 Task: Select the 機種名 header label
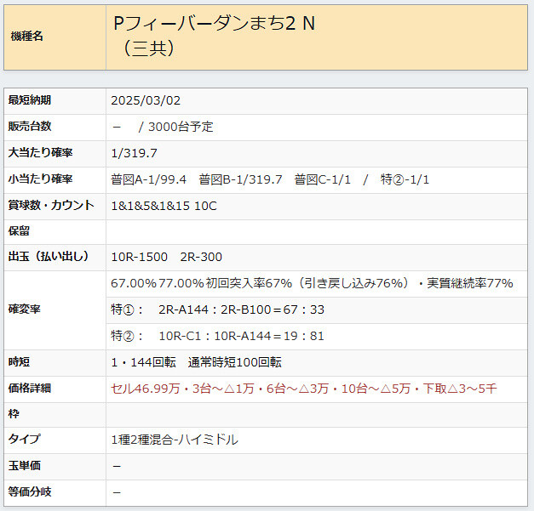click(27, 36)
